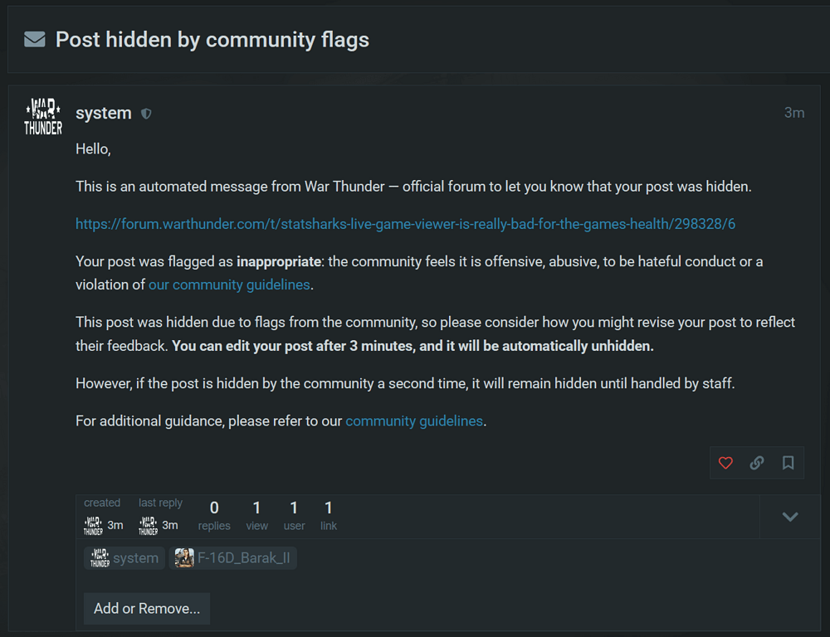Viewport: 830px width, 637px height.
Task: Click the "1 user" count in topic summary
Action: click(x=294, y=515)
